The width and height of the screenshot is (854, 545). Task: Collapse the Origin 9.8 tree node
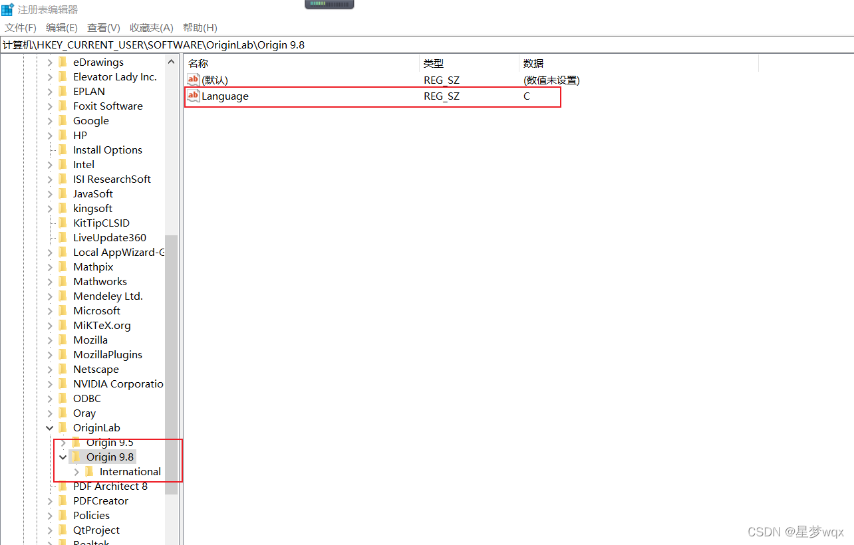point(63,457)
